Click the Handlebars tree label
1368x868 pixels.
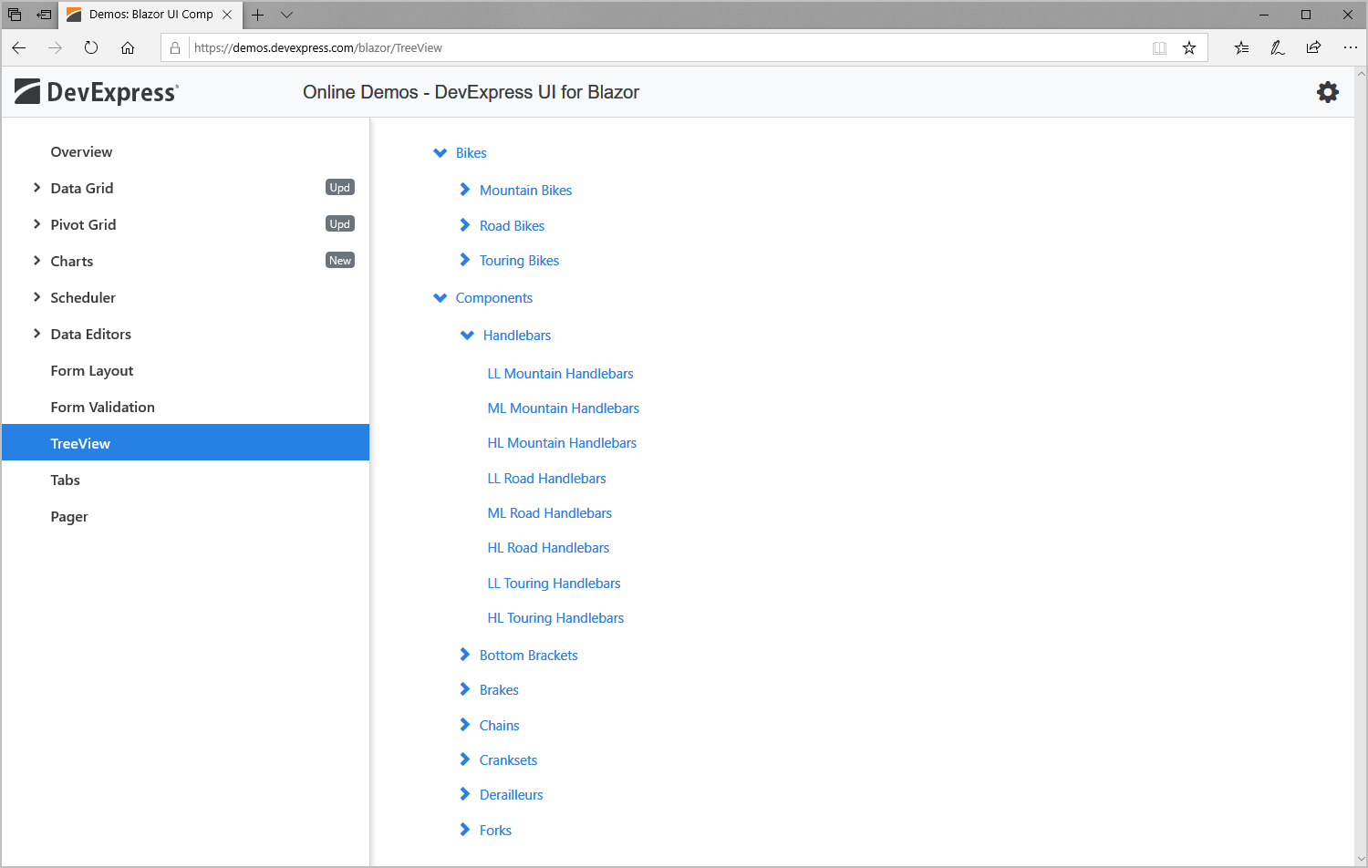coord(517,336)
